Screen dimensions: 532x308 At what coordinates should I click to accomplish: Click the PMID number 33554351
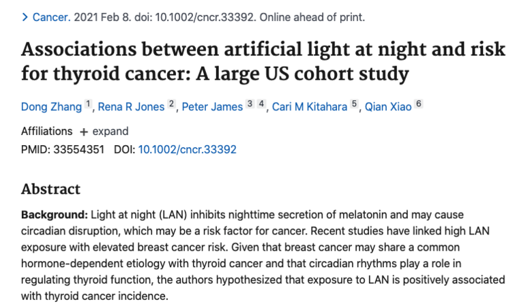click(78, 149)
